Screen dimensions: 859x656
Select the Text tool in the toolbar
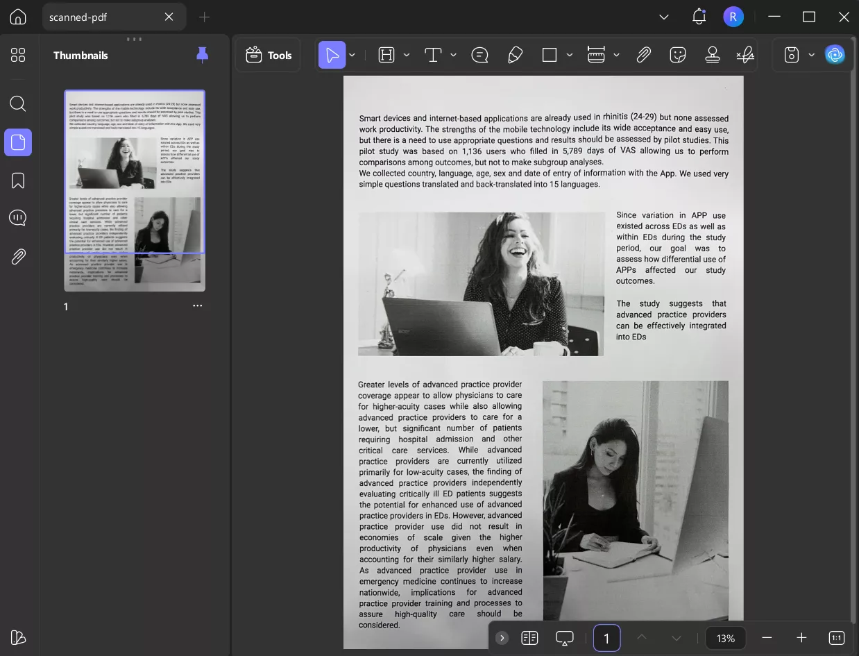(x=433, y=55)
